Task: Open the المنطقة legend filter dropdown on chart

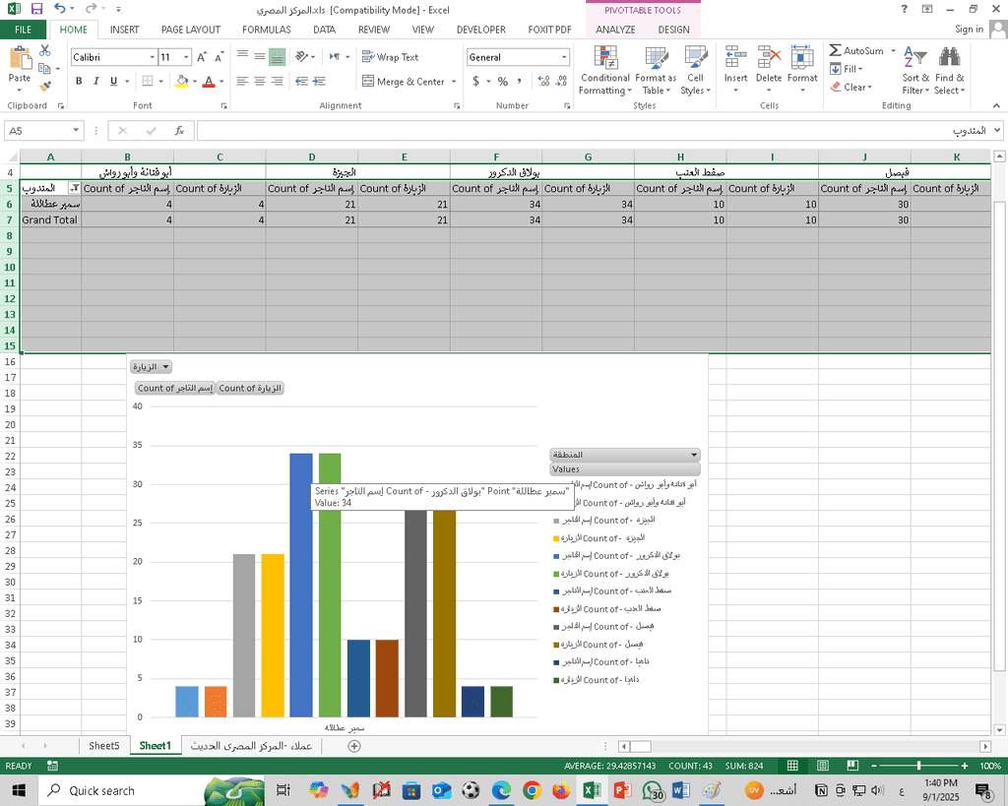Action: [x=694, y=455]
